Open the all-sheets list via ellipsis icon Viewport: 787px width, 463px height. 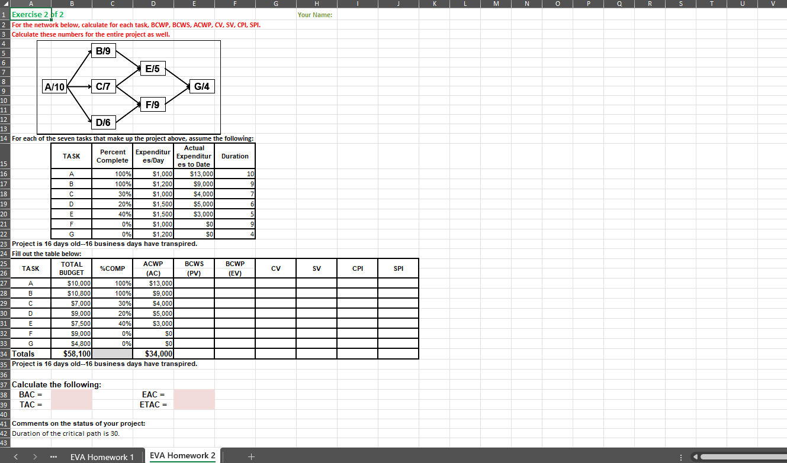click(52, 457)
